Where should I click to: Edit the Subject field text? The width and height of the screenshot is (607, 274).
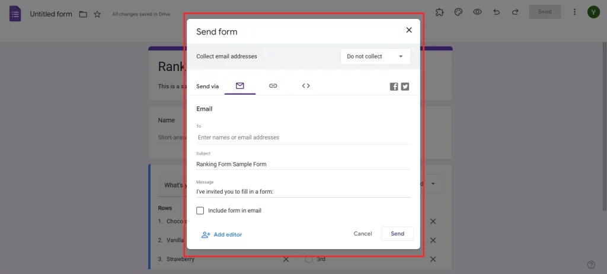[303, 164]
